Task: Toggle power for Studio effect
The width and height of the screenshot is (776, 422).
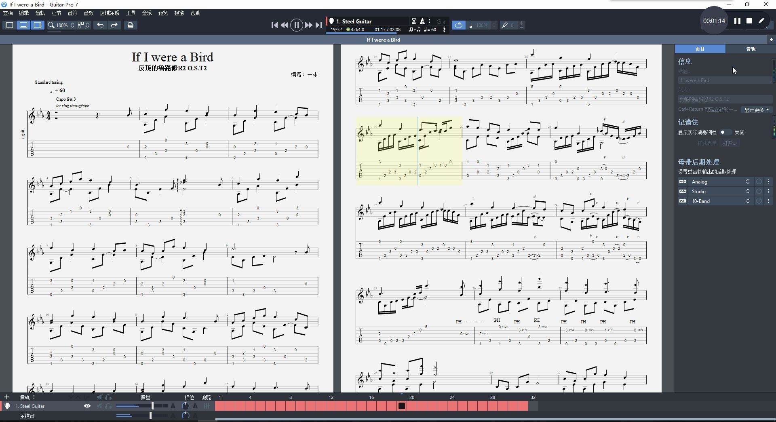Action: [x=759, y=192]
